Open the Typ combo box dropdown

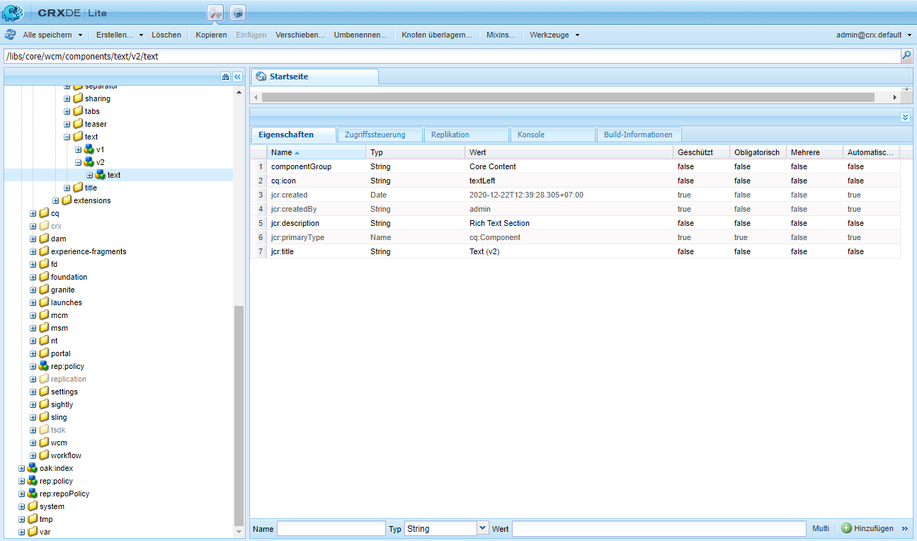[483, 528]
